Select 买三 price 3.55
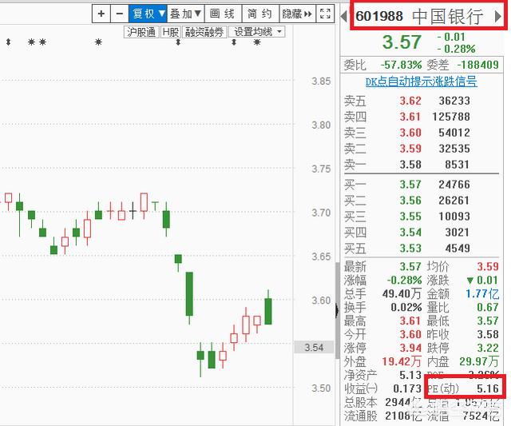The height and width of the screenshot is (426, 511). coord(410,217)
